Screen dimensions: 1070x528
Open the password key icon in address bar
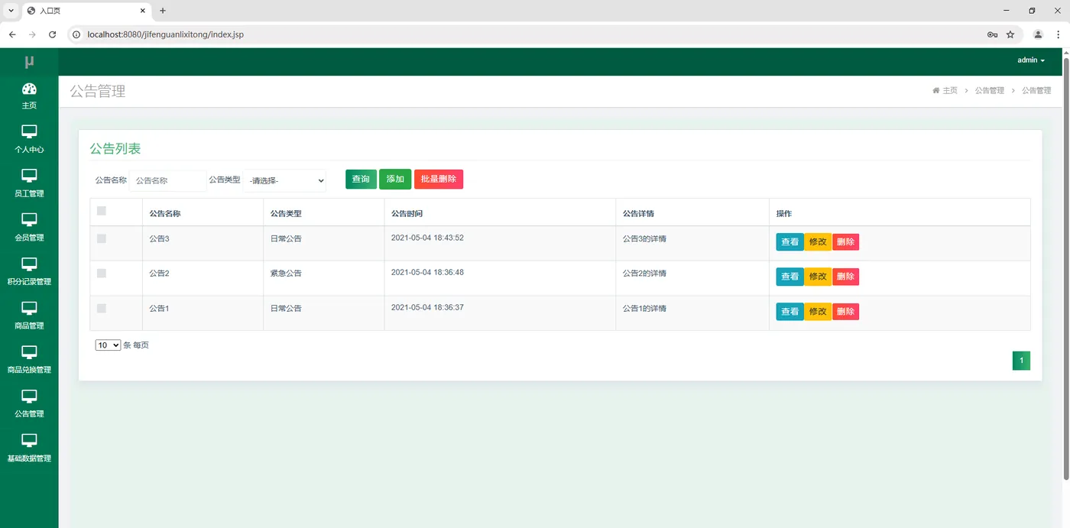(992, 34)
